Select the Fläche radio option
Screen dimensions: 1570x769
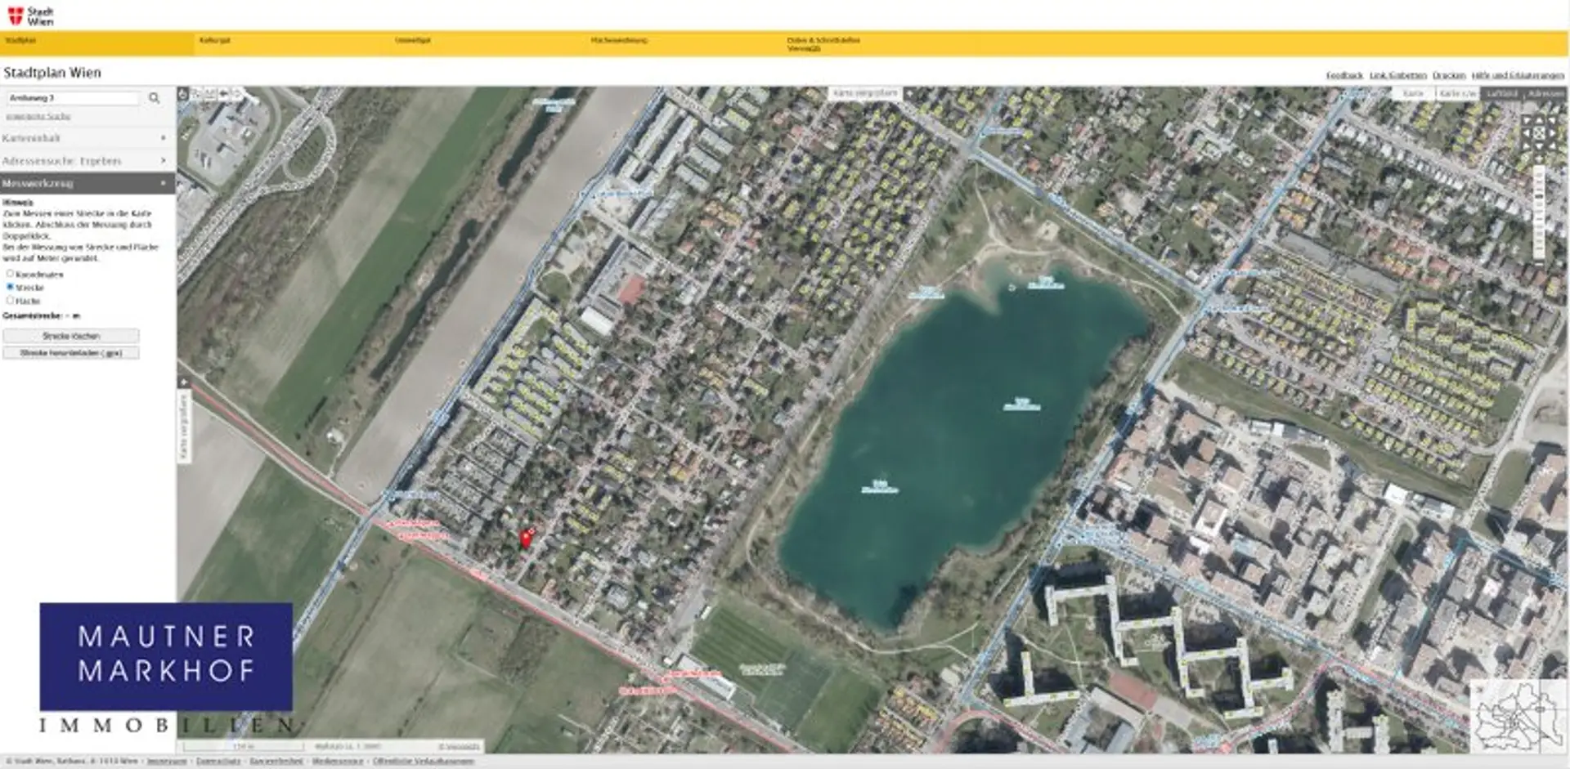pyautogui.click(x=10, y=300)
